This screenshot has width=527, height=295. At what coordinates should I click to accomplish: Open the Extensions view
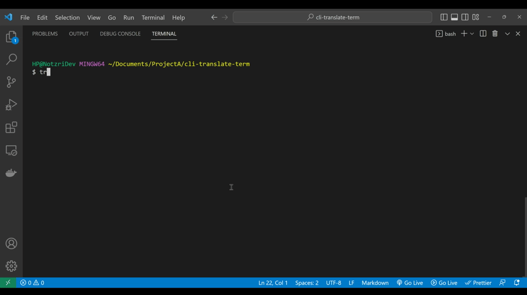click(11, 127)
